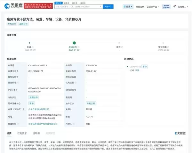
Task: Click the 申请 progress node circle
Action: tap(29, 43)
